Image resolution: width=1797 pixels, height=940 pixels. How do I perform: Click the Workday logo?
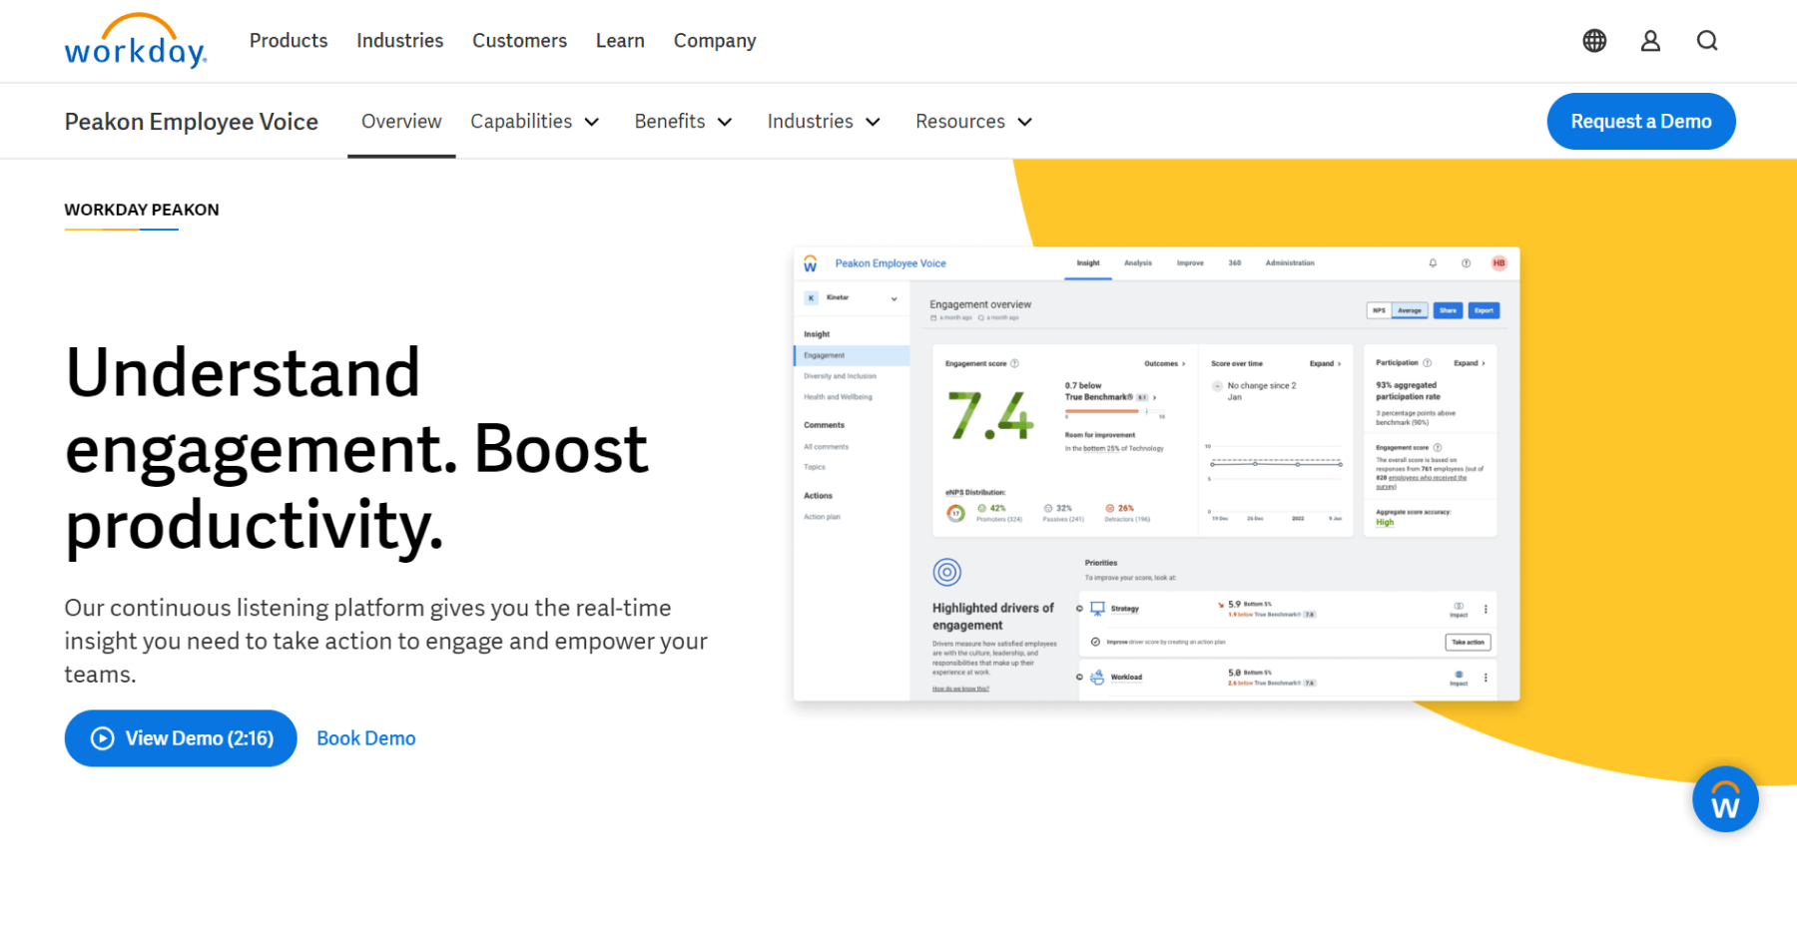(x=135, y=42)
